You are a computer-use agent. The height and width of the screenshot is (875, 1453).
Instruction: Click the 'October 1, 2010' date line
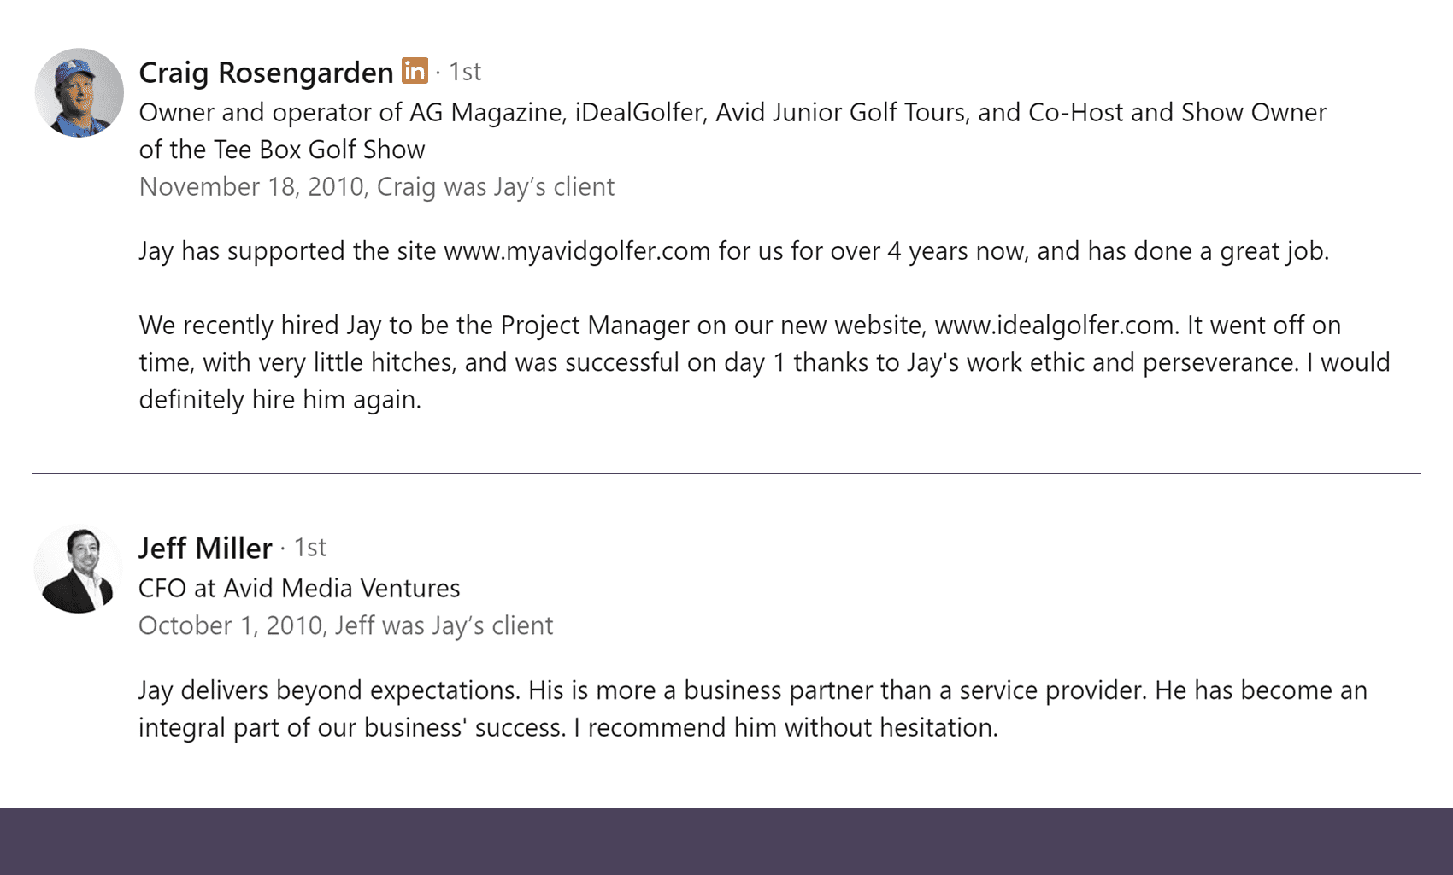[229, 625]
